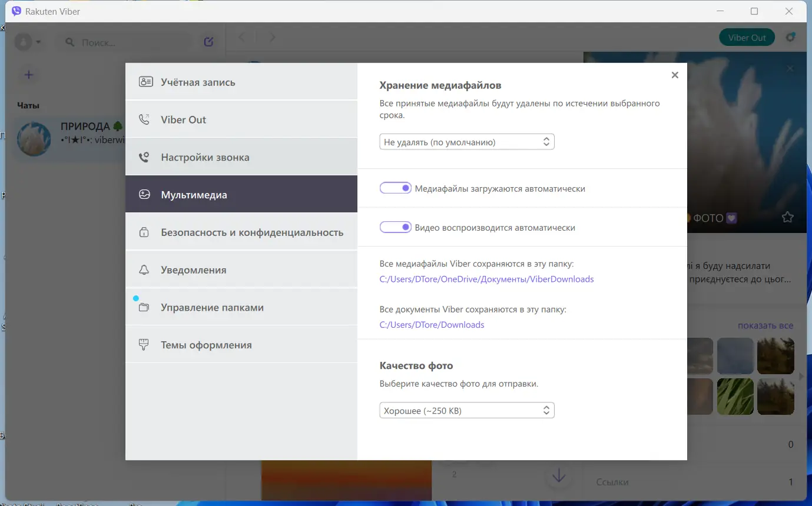Image resolution: width=812 pixels, height=506 pixels.
Task: Click the plus icon to add a chat
Action: (x=28, y=75)
